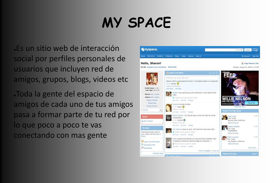Click the Editor's Picks link in My Apps

click(x=151, y=135)
